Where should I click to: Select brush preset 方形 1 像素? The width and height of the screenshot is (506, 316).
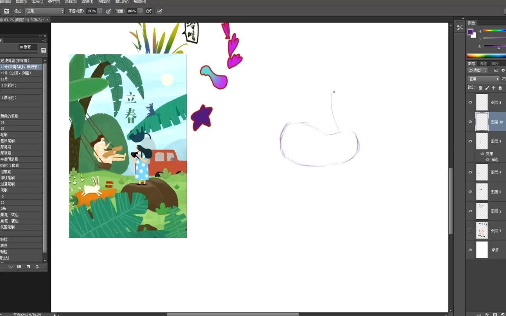point(21,166)
